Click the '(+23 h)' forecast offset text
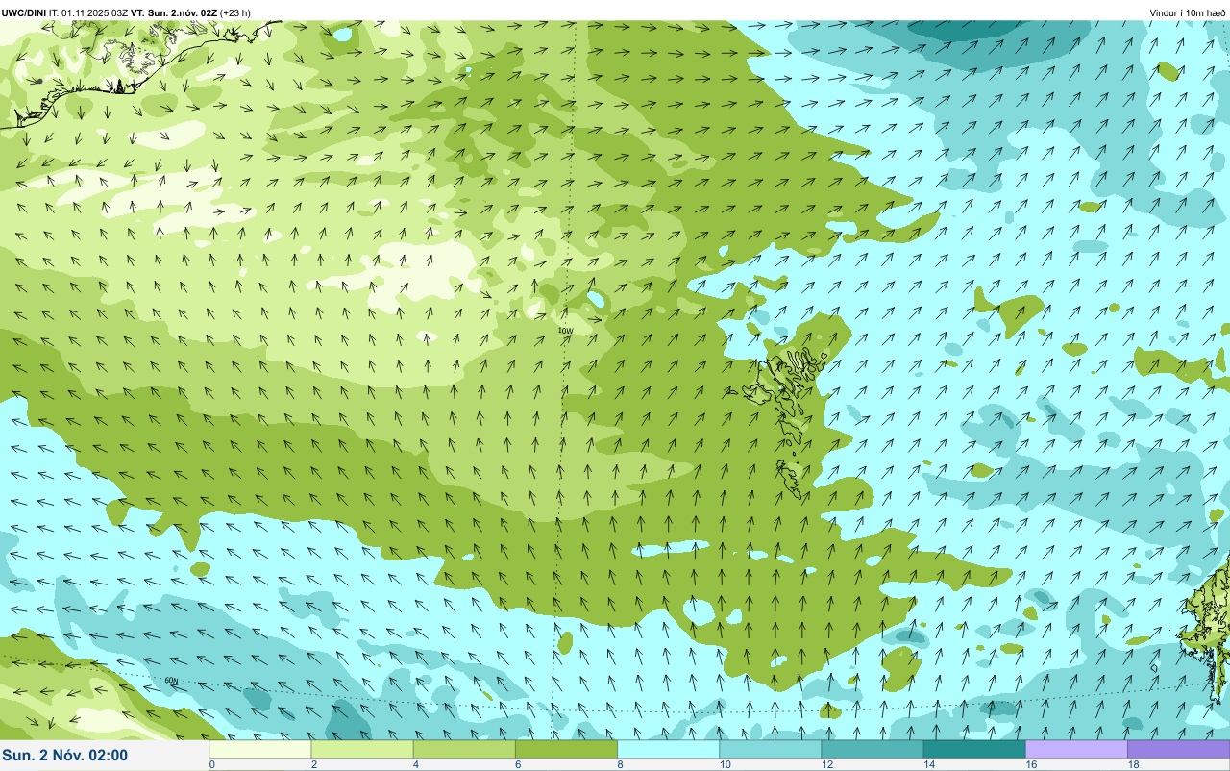 tap(235, 12)
